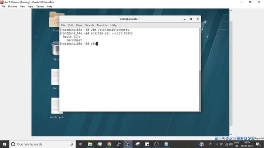Select the abc.txt.pub file icon
This screenshot has height=148, width=264.
[57, 108]
